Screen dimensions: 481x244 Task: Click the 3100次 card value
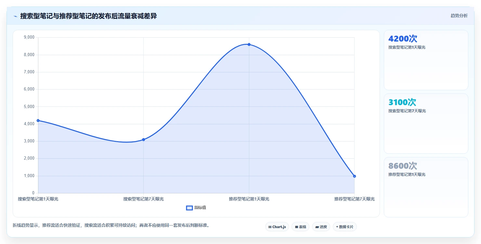point(402,102)
